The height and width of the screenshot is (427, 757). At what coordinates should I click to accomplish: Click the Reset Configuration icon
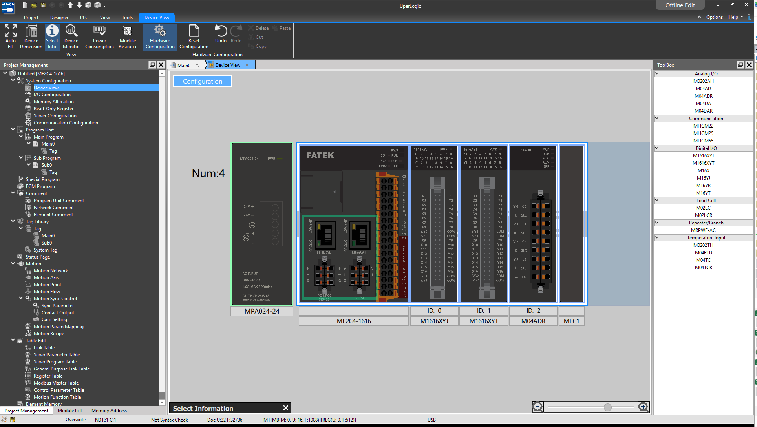click(194, 36)
